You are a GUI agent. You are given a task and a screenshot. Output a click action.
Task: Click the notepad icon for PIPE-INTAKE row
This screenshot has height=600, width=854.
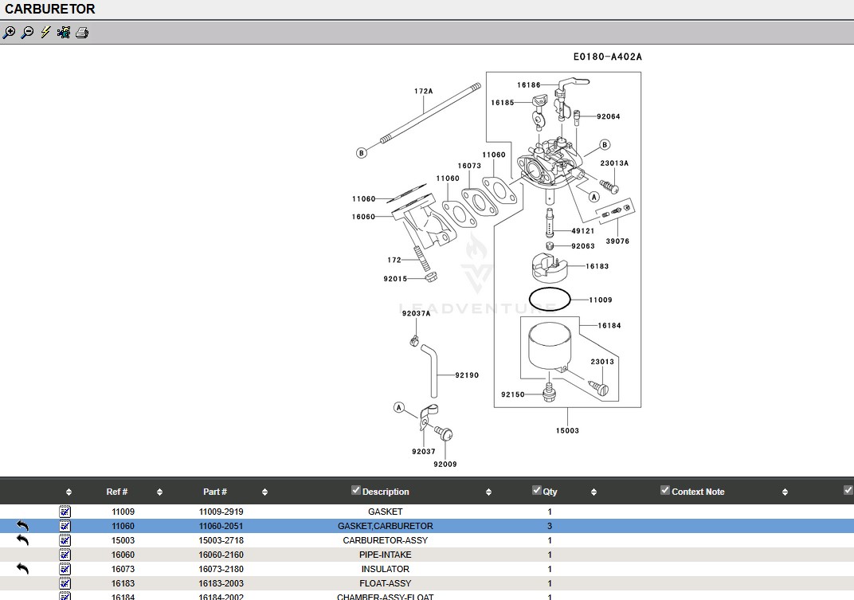[x=65, y=555]
